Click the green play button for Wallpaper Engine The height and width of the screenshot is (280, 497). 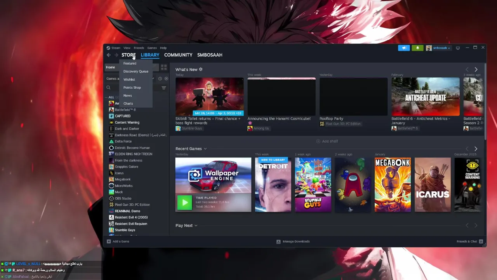click(184, 202)
